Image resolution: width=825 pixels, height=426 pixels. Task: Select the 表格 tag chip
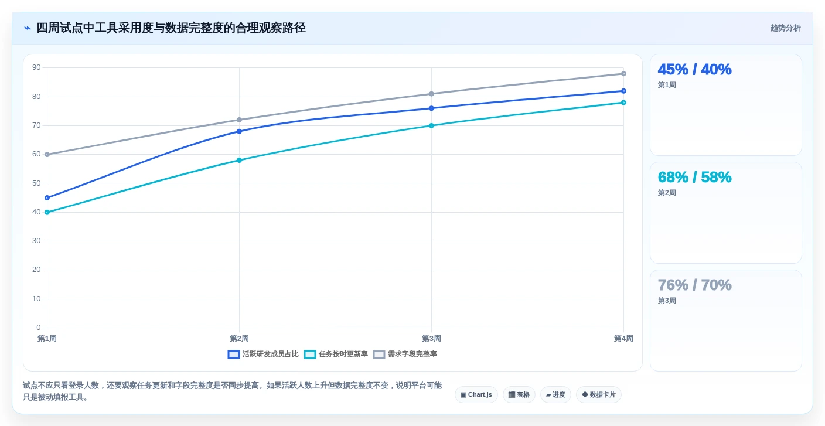pos(519,394)
